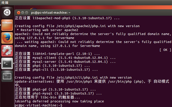Viewport: 172px width, 107px height.
Task: Click the mysql-client setup line
Action: pyautogui.click(x=65, y=58)
